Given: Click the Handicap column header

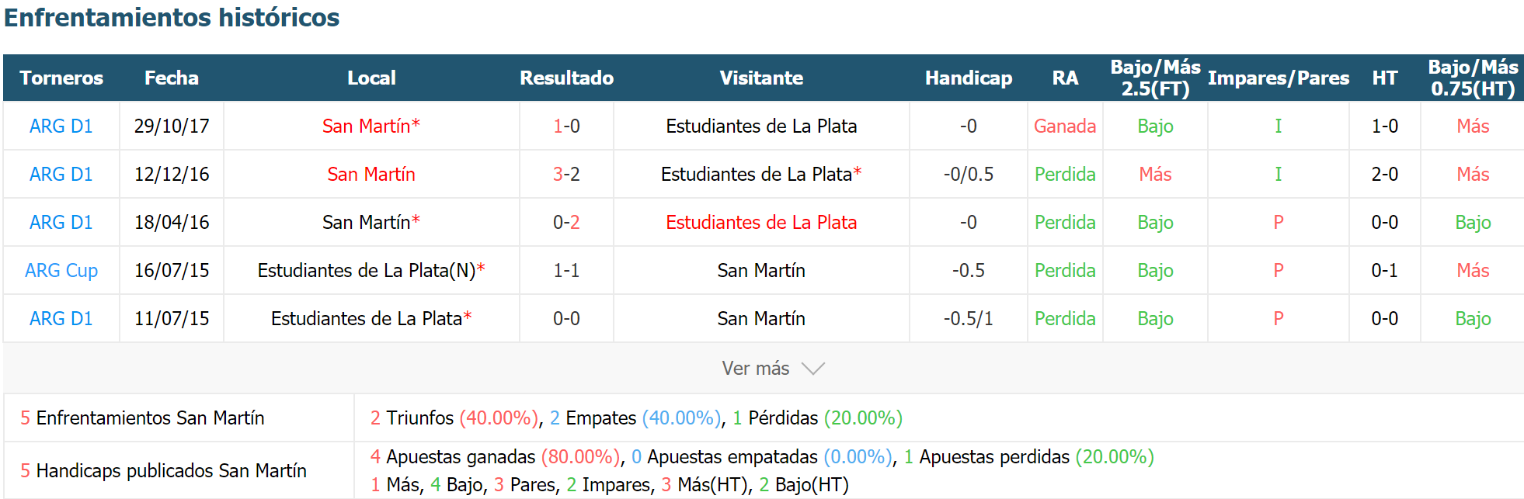Looking at the screenshot, I should click(969, 78).
